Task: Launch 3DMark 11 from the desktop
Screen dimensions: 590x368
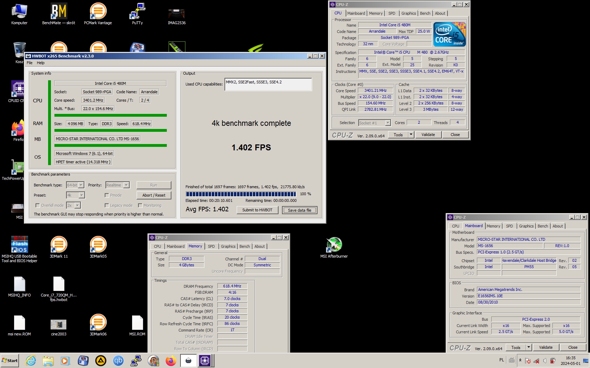Action: 59,247
